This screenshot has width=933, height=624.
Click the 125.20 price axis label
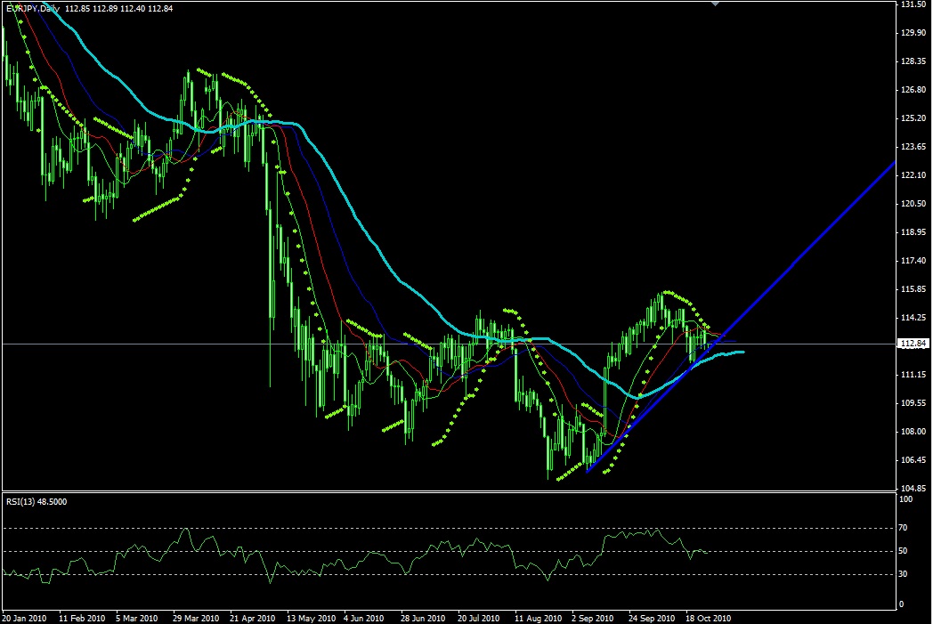[x=913, y=118]
